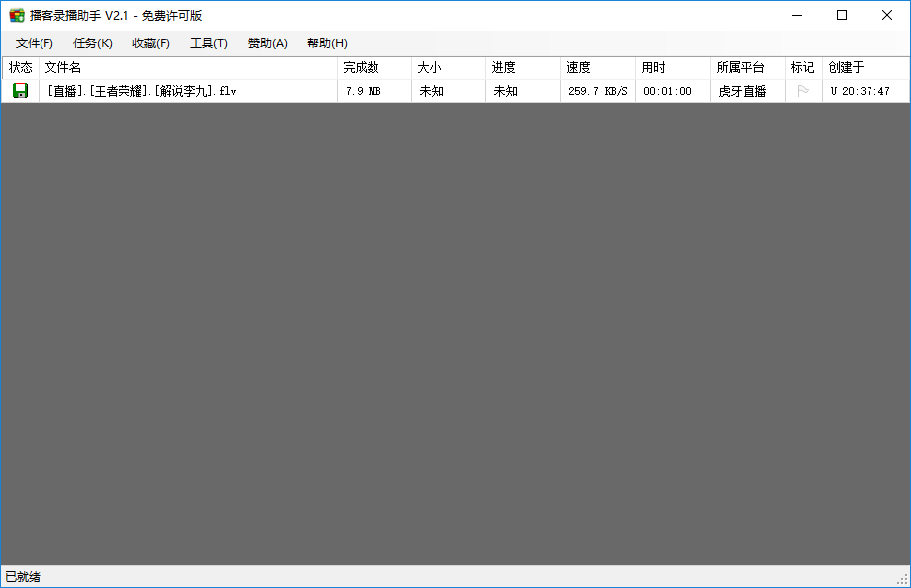911x588 pixels.
Task: Sort by the 用时 column header
Action: (673, 68)
